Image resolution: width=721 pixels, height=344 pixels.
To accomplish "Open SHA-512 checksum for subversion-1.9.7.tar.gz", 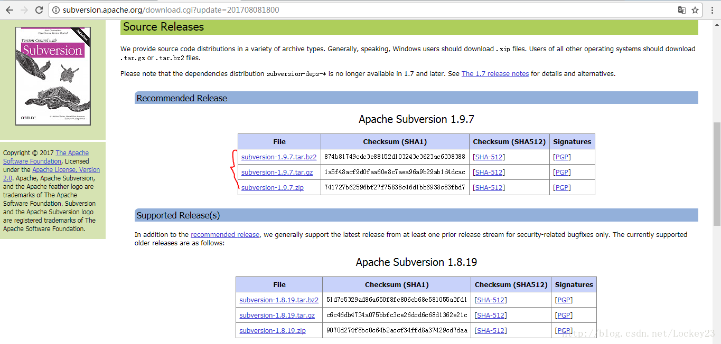I will click(489, 172).
